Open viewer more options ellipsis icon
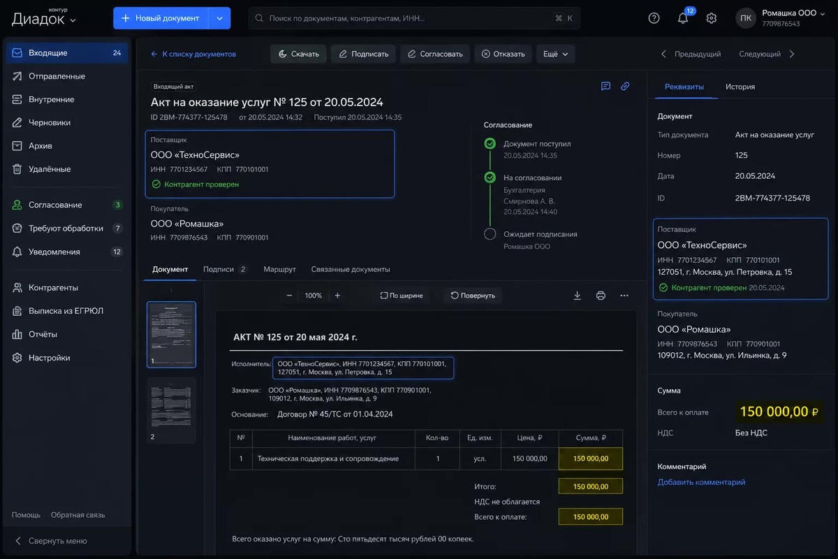Viewport: 838px width, 559px height. click(624, 296)
